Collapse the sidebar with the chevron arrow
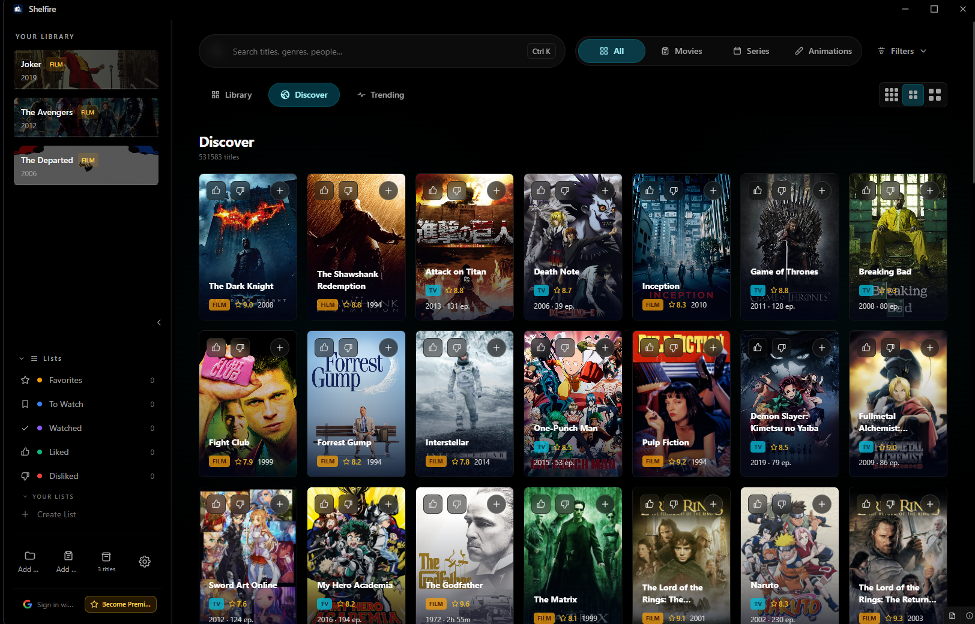Viewport: 975px width, 624px height. click(159, 322)
